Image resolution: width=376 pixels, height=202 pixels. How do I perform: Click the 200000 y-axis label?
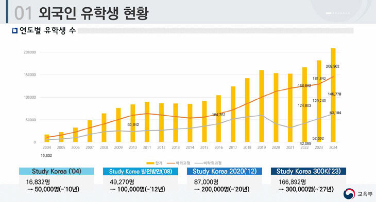click(30, 52)
